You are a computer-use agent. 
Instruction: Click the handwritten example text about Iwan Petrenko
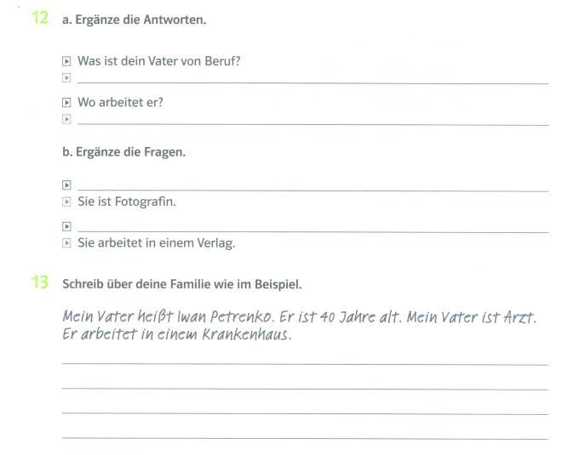coord(300,325)
